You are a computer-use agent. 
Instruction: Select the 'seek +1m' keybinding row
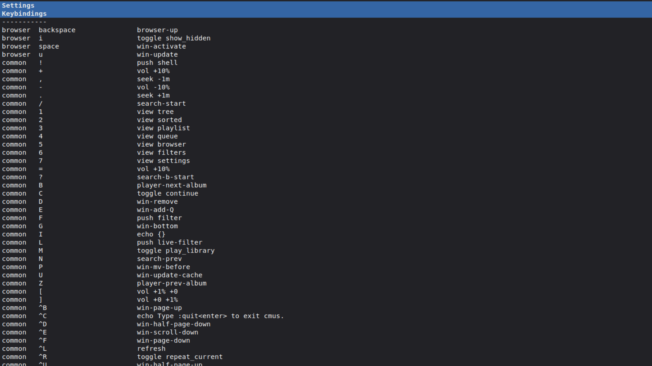click(326, 95)
